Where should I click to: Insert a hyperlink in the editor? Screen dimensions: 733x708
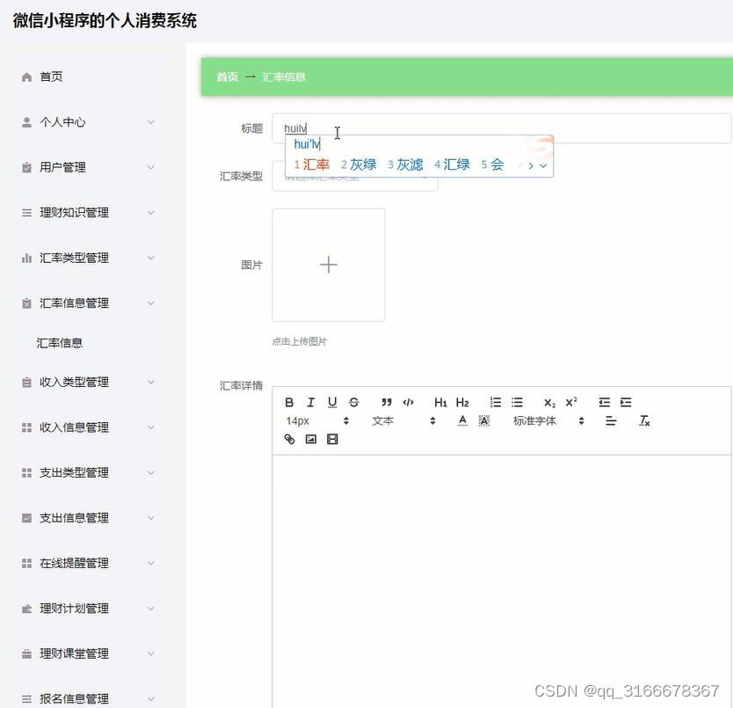point(289,438)
